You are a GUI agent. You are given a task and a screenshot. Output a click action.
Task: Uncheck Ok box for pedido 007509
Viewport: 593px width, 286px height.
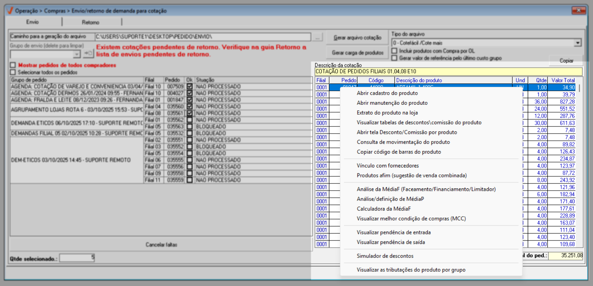click(x=190, y=87)
